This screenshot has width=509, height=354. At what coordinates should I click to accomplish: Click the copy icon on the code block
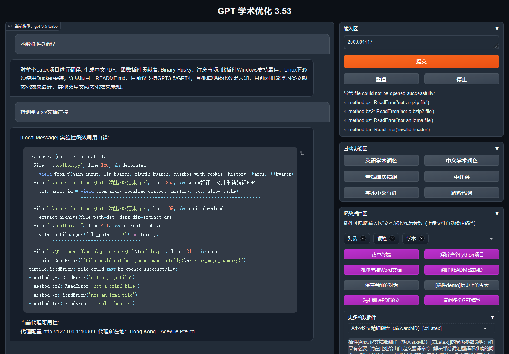(302, 152)
